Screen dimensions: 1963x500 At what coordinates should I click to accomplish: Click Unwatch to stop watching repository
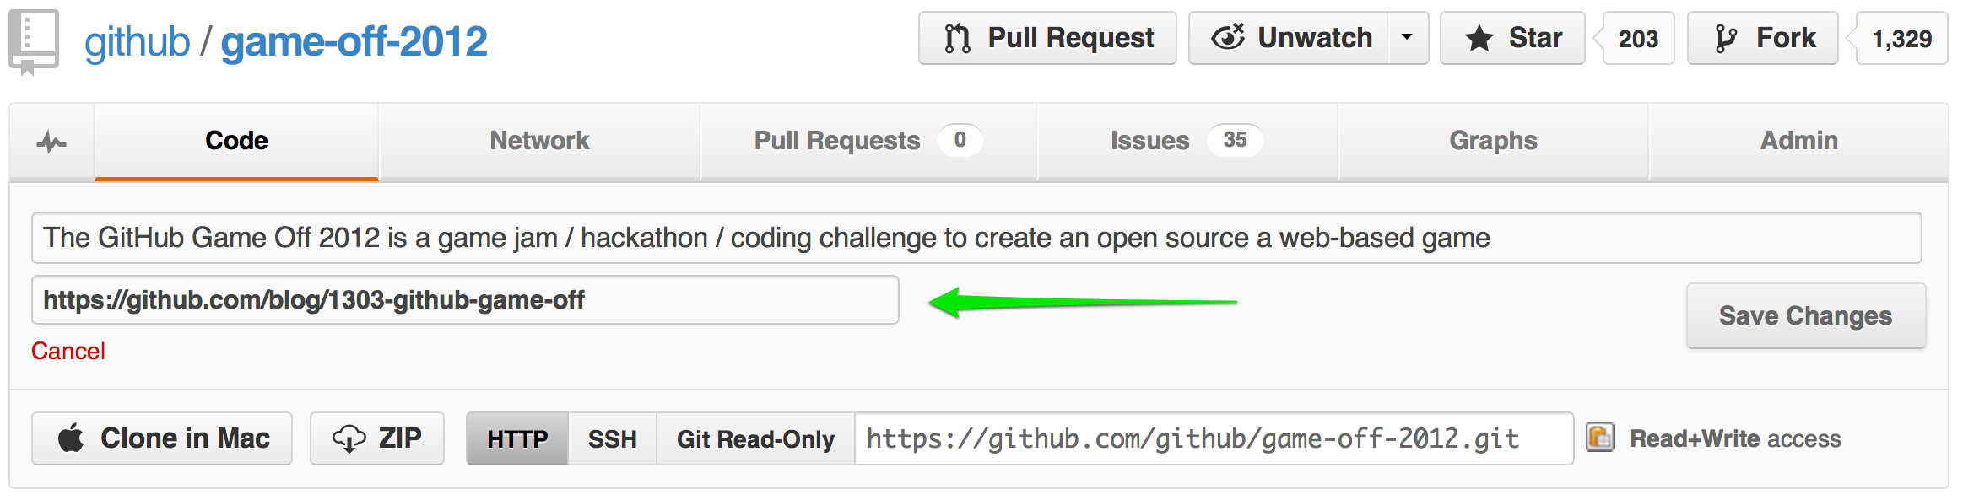(x=1290, y=39)
